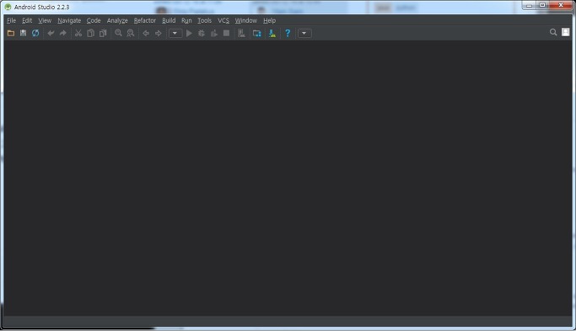Close the Android Studio window

click(x=561, y=6)
